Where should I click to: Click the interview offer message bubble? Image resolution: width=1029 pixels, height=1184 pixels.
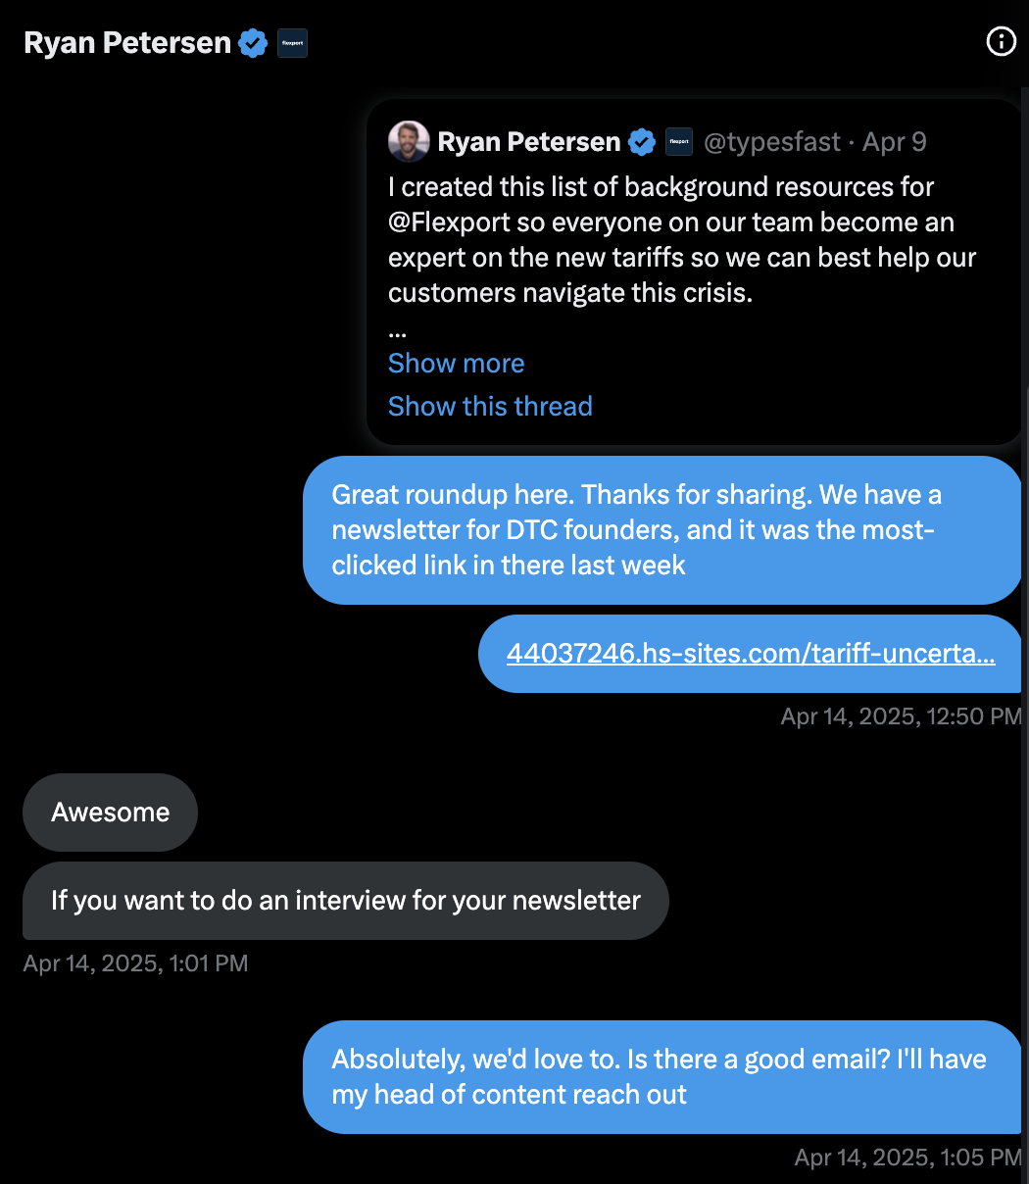click(x=345, y=901)
